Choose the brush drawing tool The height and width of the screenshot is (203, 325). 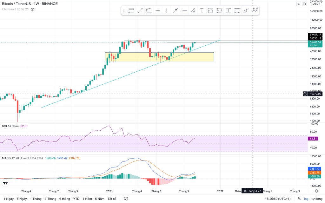pyautogui.click(x=245, y=10)
